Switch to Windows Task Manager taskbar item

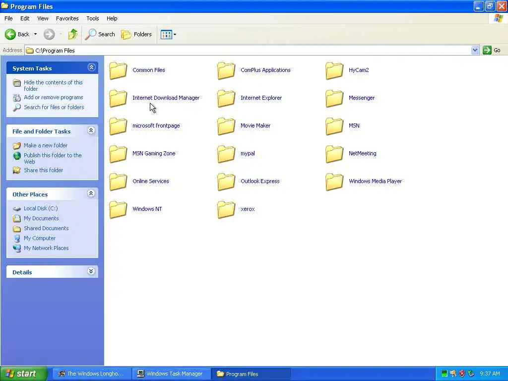click(x=171, y=374)
